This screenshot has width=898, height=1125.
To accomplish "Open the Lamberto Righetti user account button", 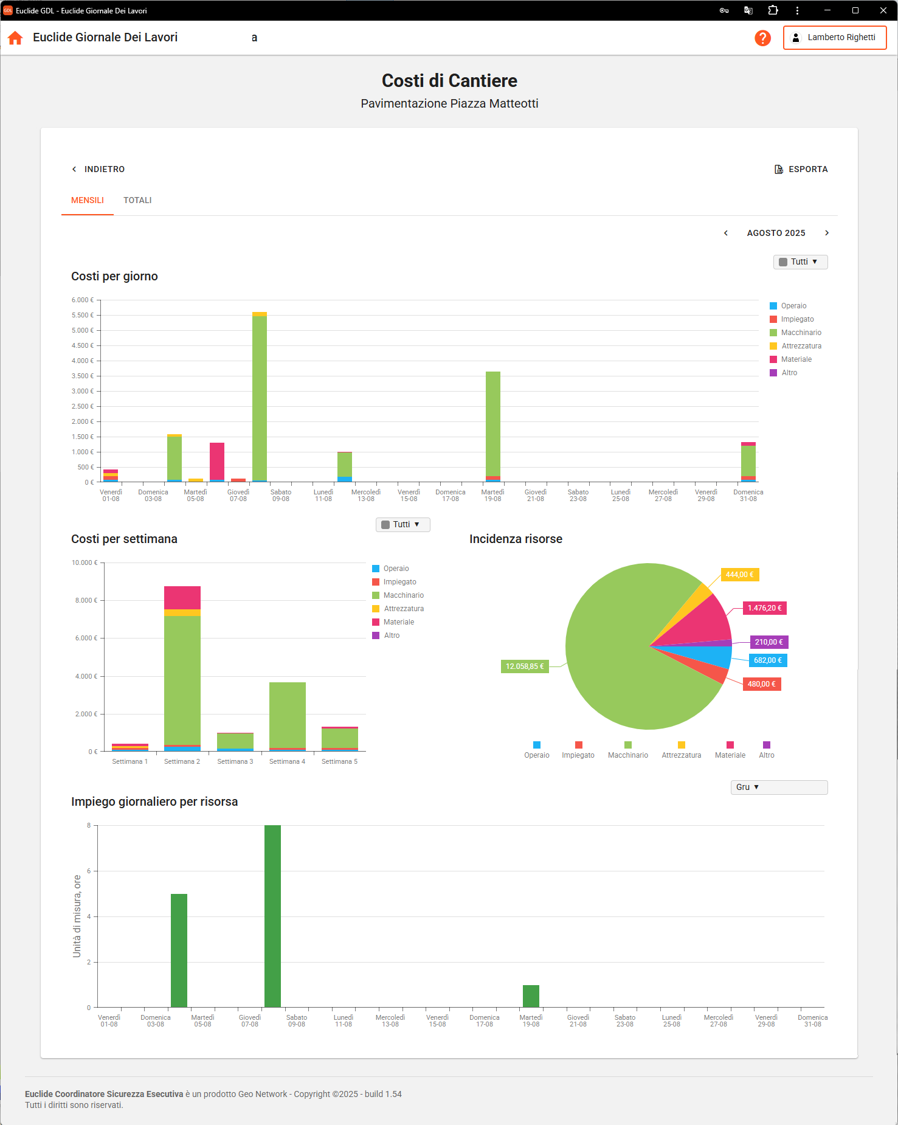I will 834,38.
